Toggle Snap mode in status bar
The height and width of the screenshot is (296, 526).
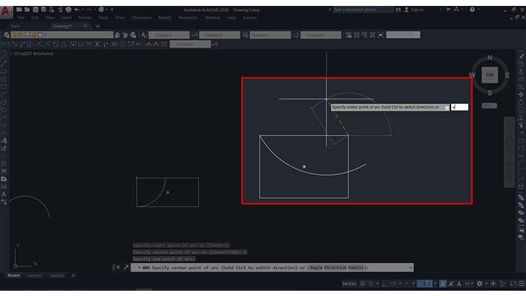coord(371,284)
